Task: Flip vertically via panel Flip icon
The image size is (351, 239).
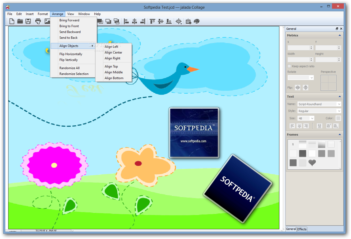Action: tap(306, 88)
